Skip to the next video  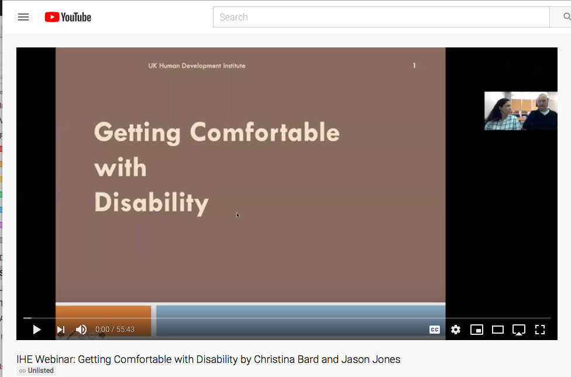point(60,330)
